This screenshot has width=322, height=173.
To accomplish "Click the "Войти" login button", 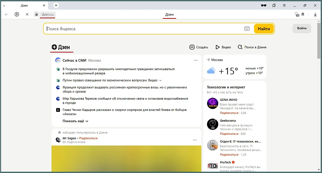I will (x=302, y=28).
